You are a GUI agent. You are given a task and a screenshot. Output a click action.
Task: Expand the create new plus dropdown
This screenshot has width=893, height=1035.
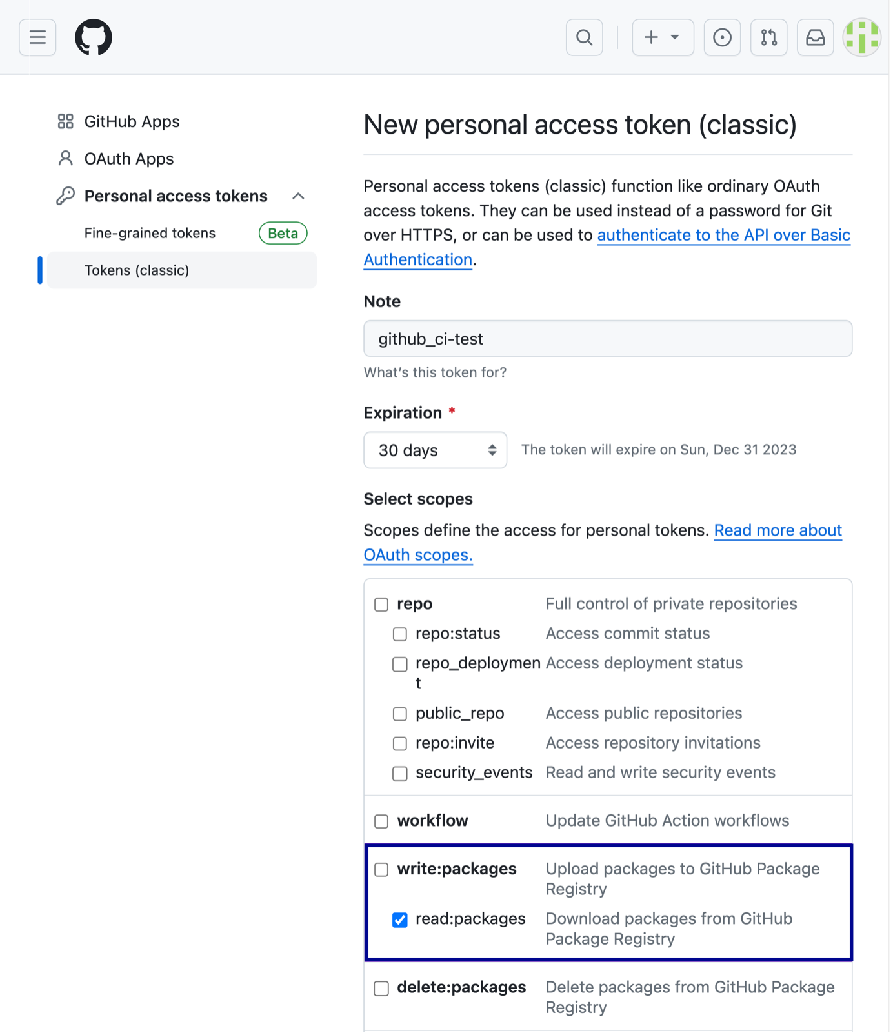[663, 37]
